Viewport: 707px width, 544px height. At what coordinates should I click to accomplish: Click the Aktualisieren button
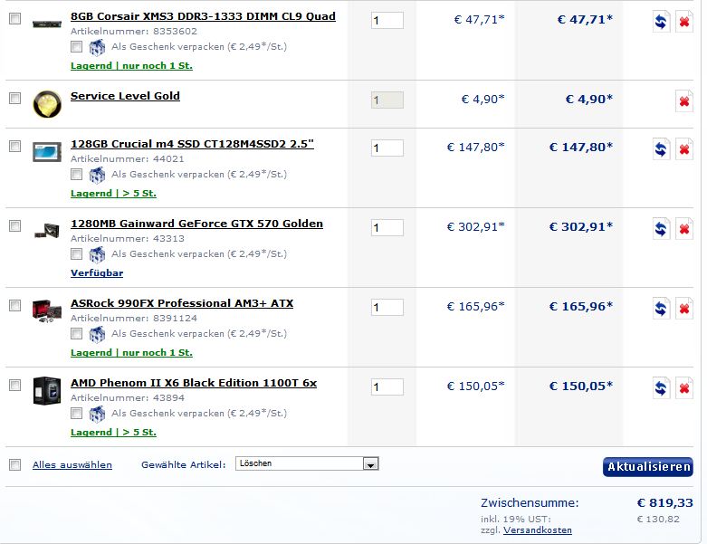click(x=648, y=467)
